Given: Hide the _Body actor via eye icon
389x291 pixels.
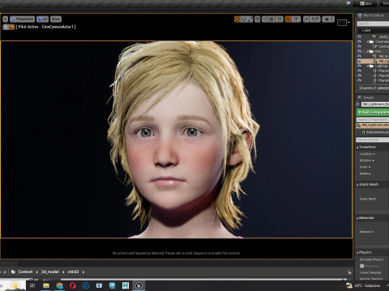Looking at the screenshot, I should (359, 36).
